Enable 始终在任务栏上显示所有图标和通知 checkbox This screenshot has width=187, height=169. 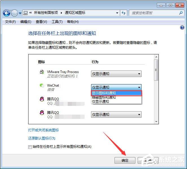point(30,147)
